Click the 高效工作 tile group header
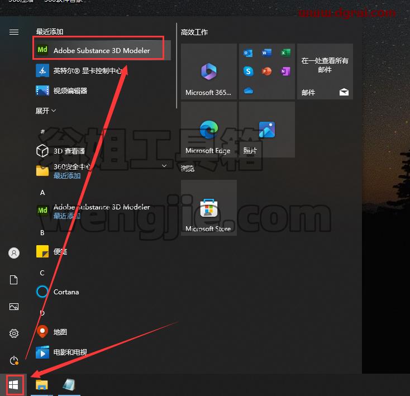 (x=194, y=32)
